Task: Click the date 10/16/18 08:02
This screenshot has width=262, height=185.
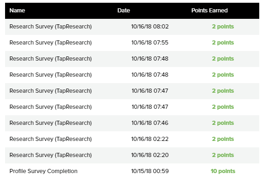Action: 150,27
